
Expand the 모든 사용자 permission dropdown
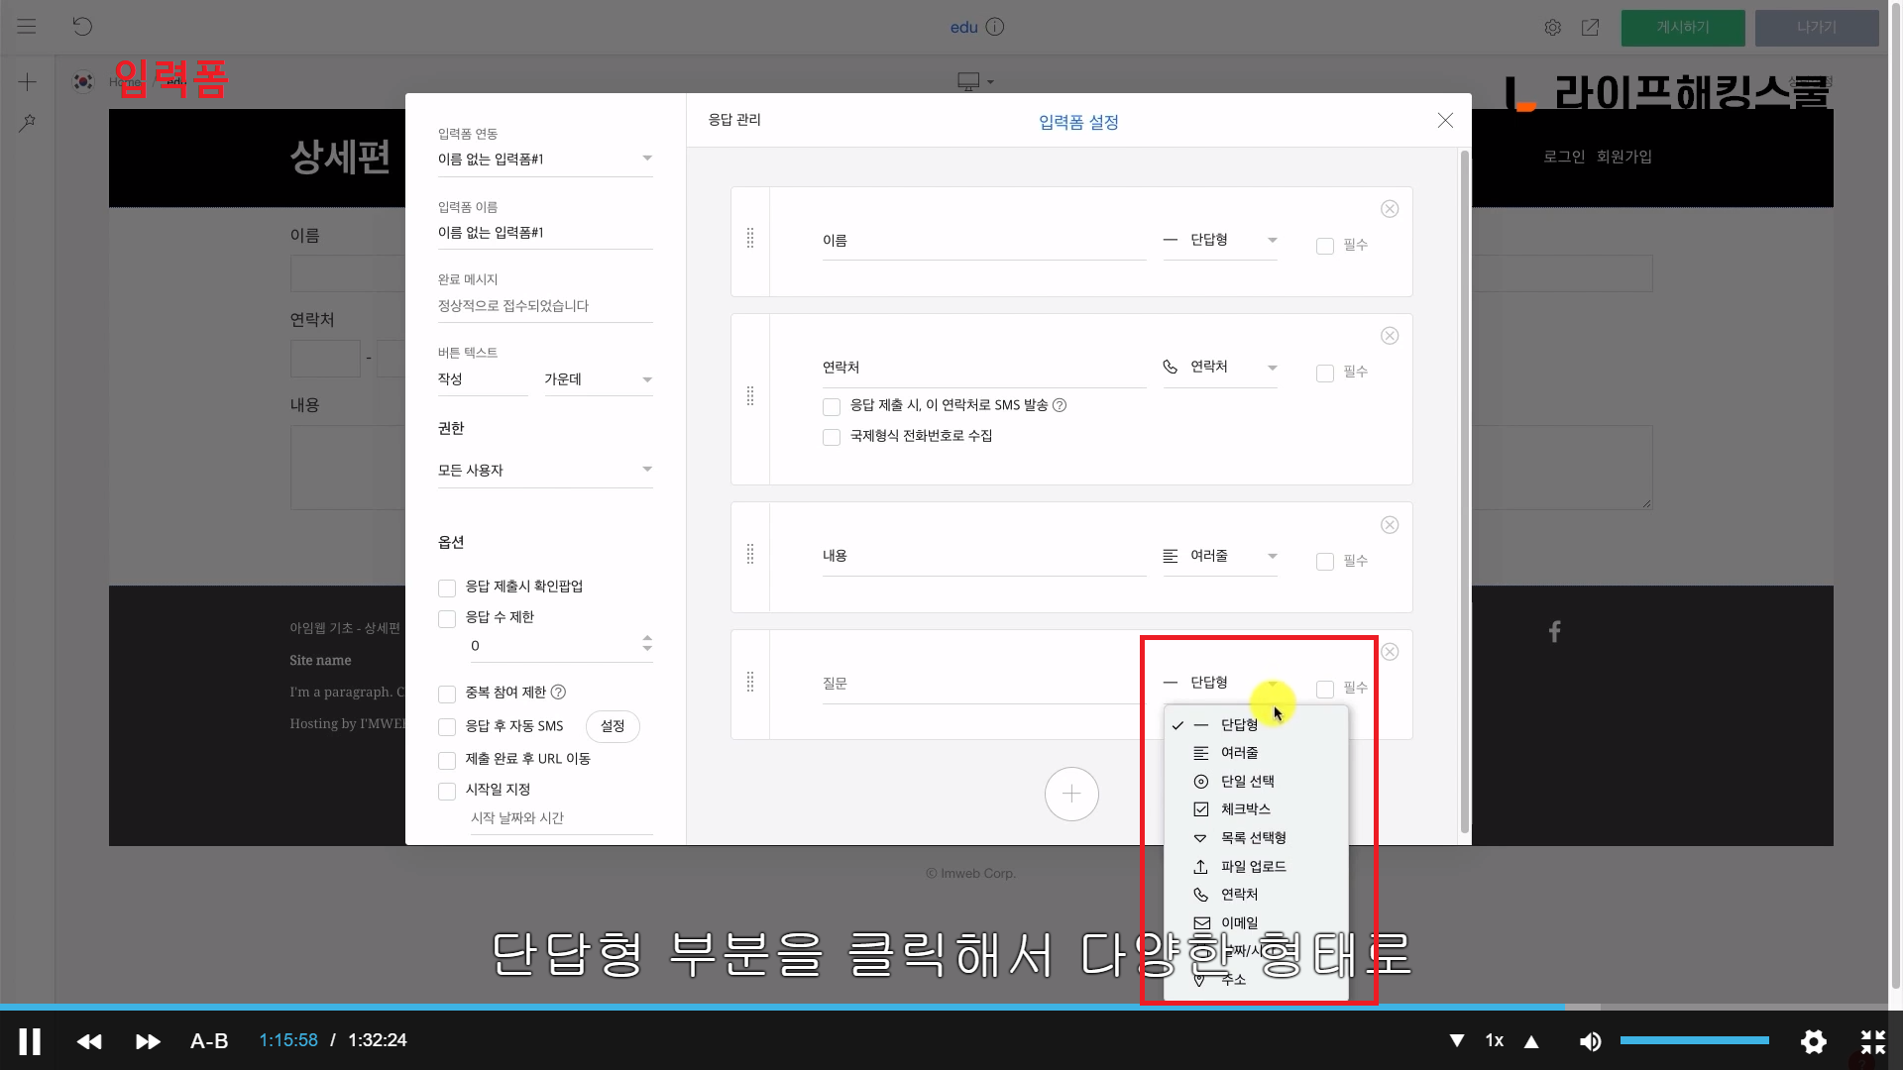tap(545, 470)
